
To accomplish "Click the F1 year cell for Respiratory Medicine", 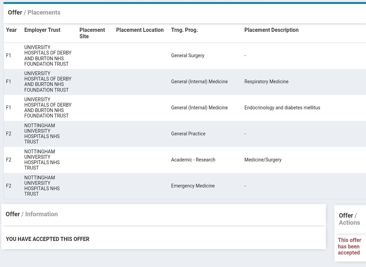I will [8, 82].
